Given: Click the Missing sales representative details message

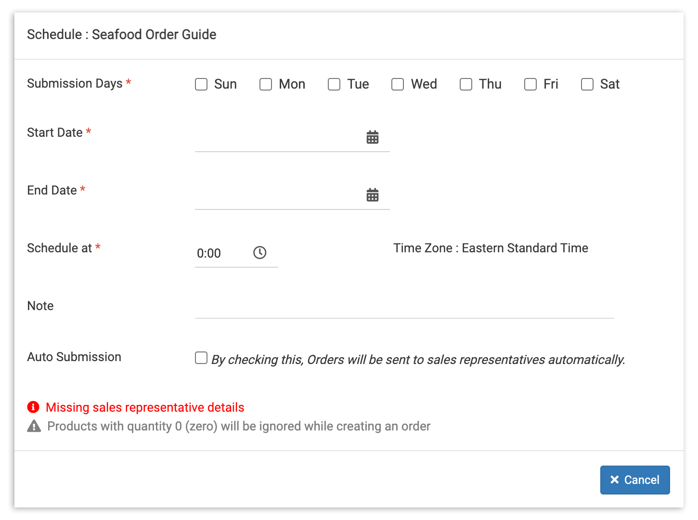Looking at the screenshot, I should click(x=145, y=407).
